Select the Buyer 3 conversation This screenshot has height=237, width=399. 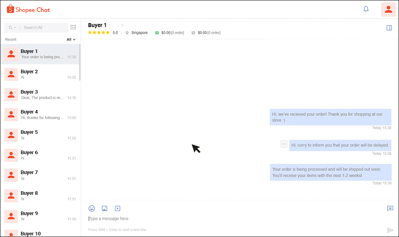click(x=40, y=94)
